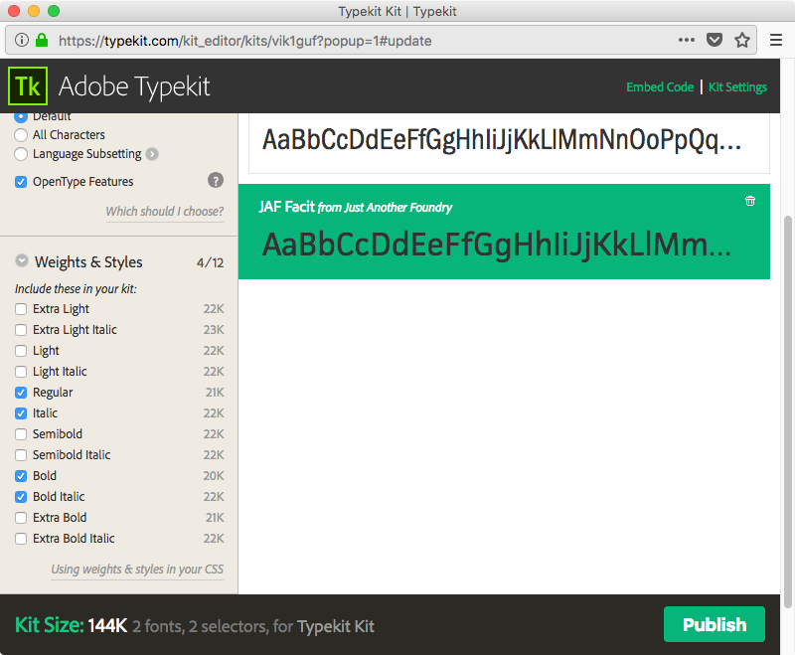
Task: Click the typekit.com address bar URL
Action: click(244, 41)
